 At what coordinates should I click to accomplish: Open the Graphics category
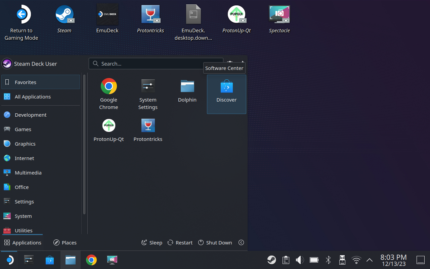tap(41, 144)
